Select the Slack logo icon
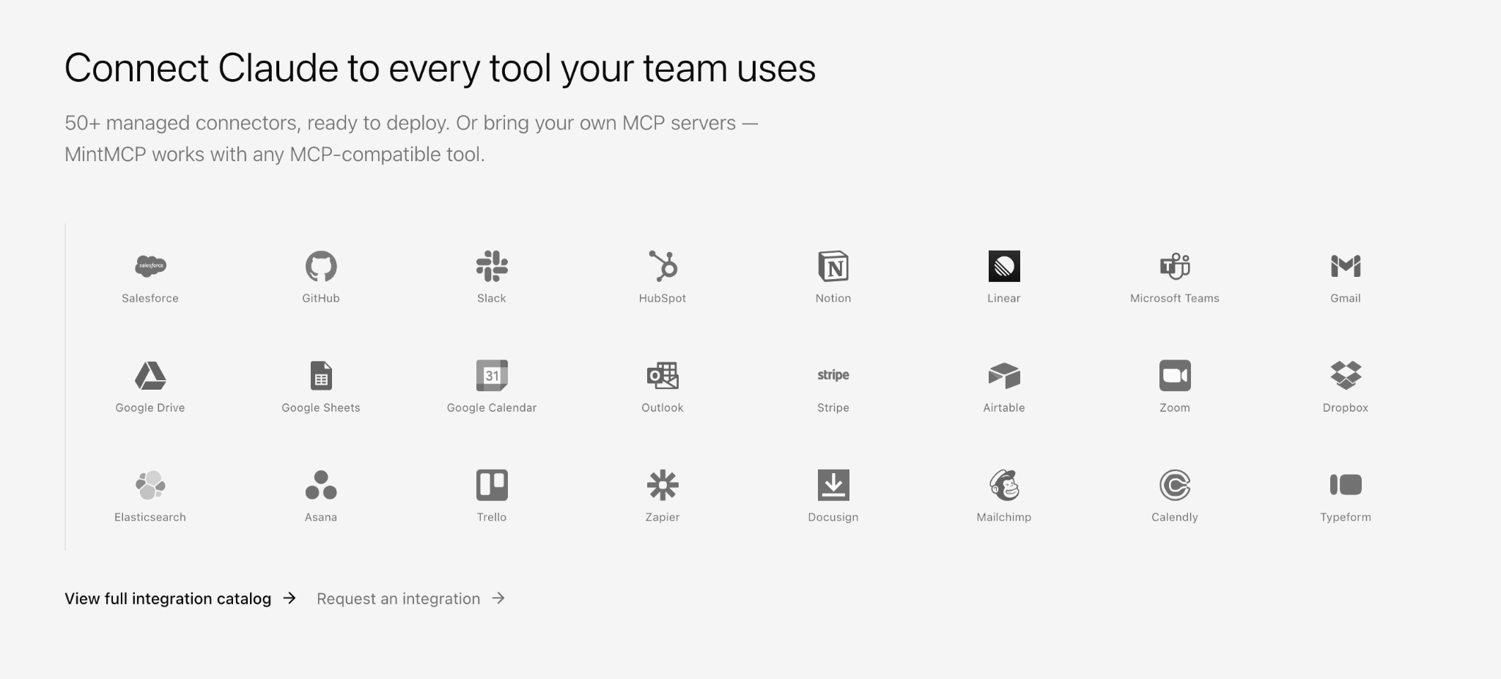1501x679 pixels. [492, 266]
